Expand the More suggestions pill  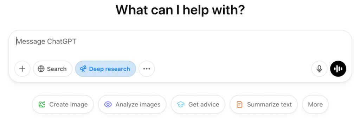(315, 104)
